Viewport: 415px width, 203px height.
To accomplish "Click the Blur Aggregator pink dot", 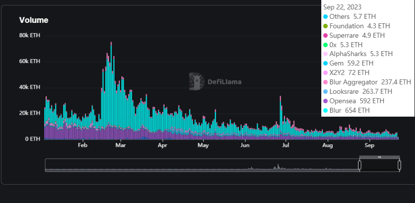I will pyautogui.click(x=325, y=82).
